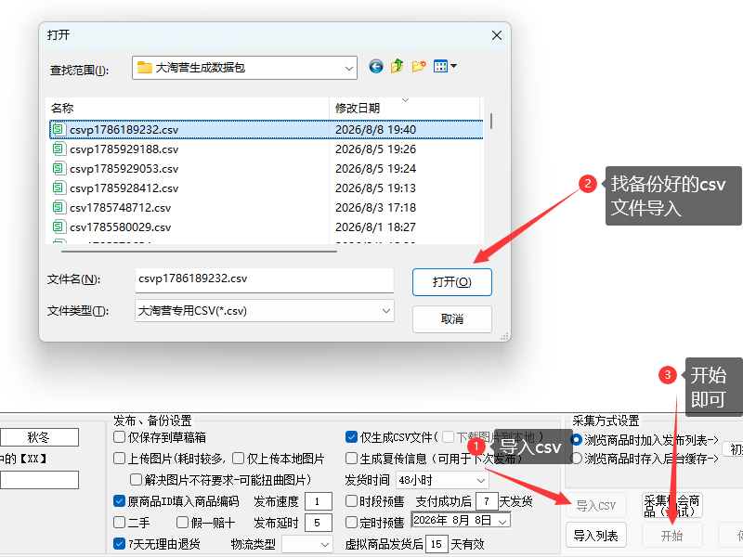The image size is (743, 557).
Task: Select the file icon of csvp1785929188.csv
Action: [x=59, y=149]
